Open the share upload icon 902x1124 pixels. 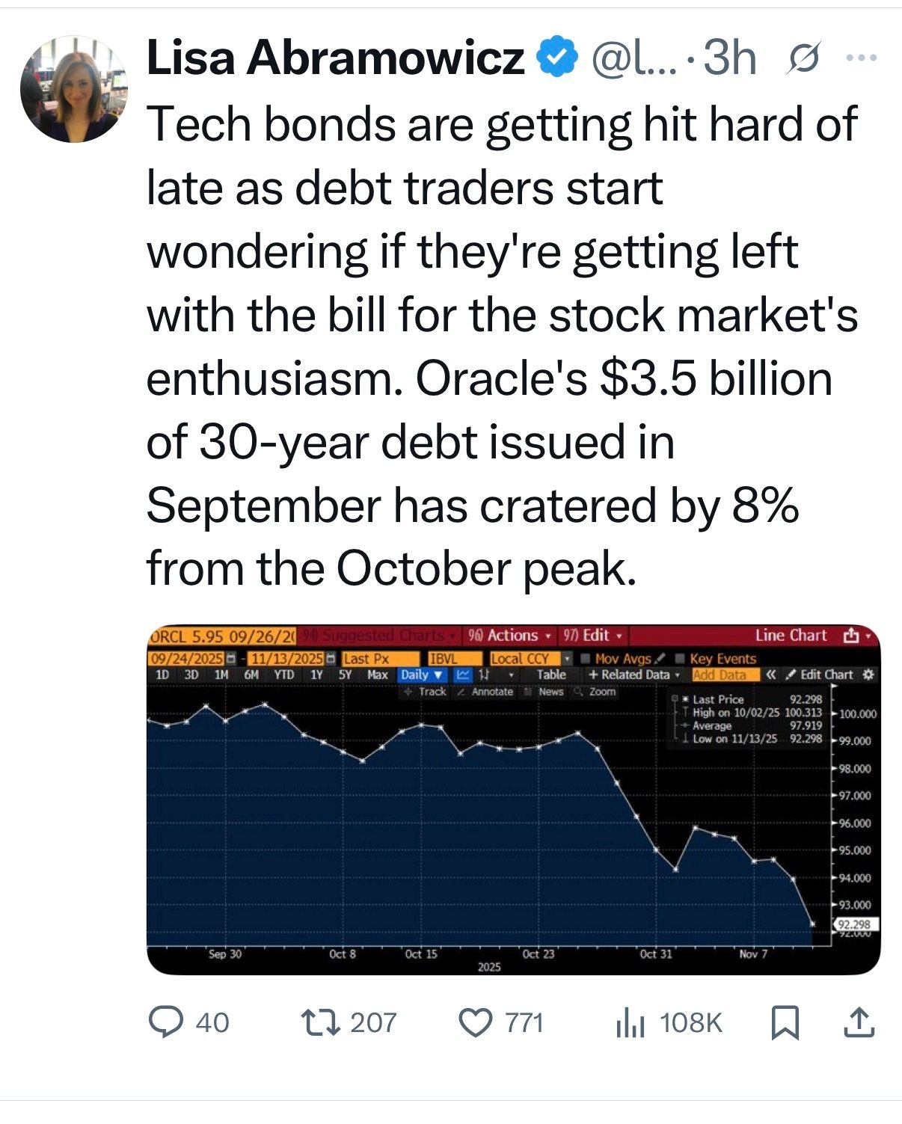(859, 1022)
